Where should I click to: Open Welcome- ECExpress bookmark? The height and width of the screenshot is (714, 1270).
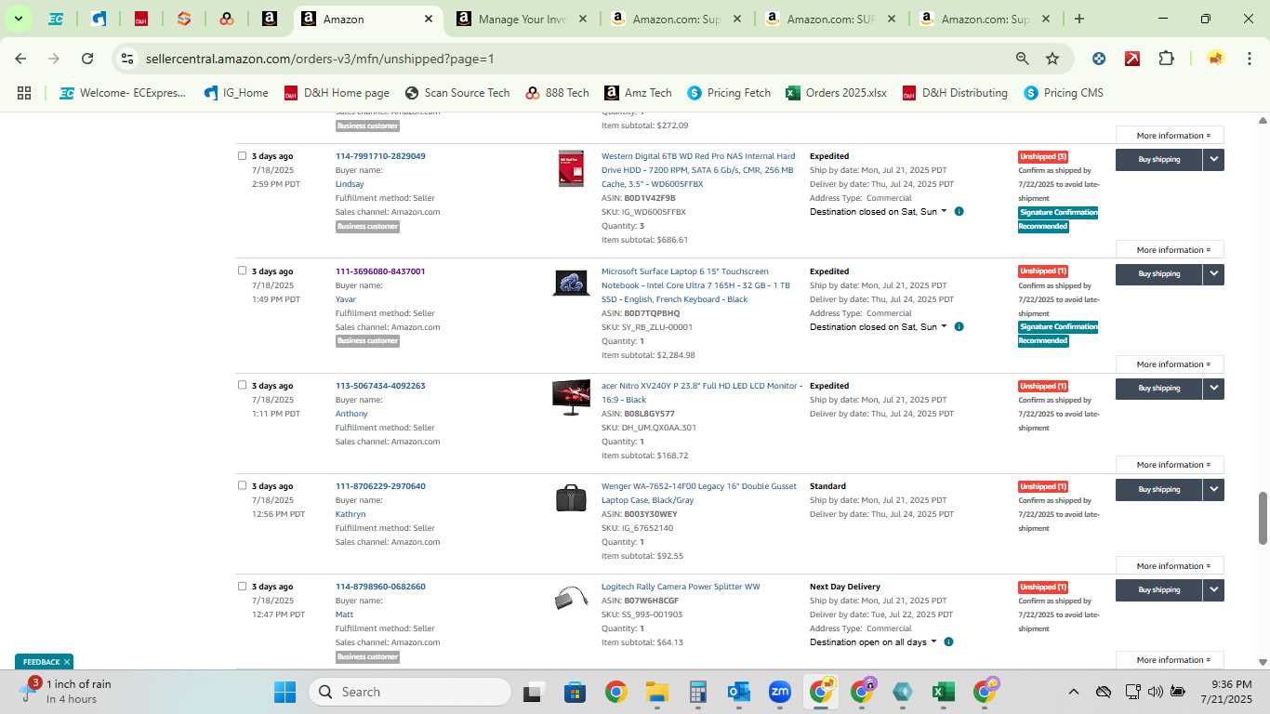[x=123, y=93]
